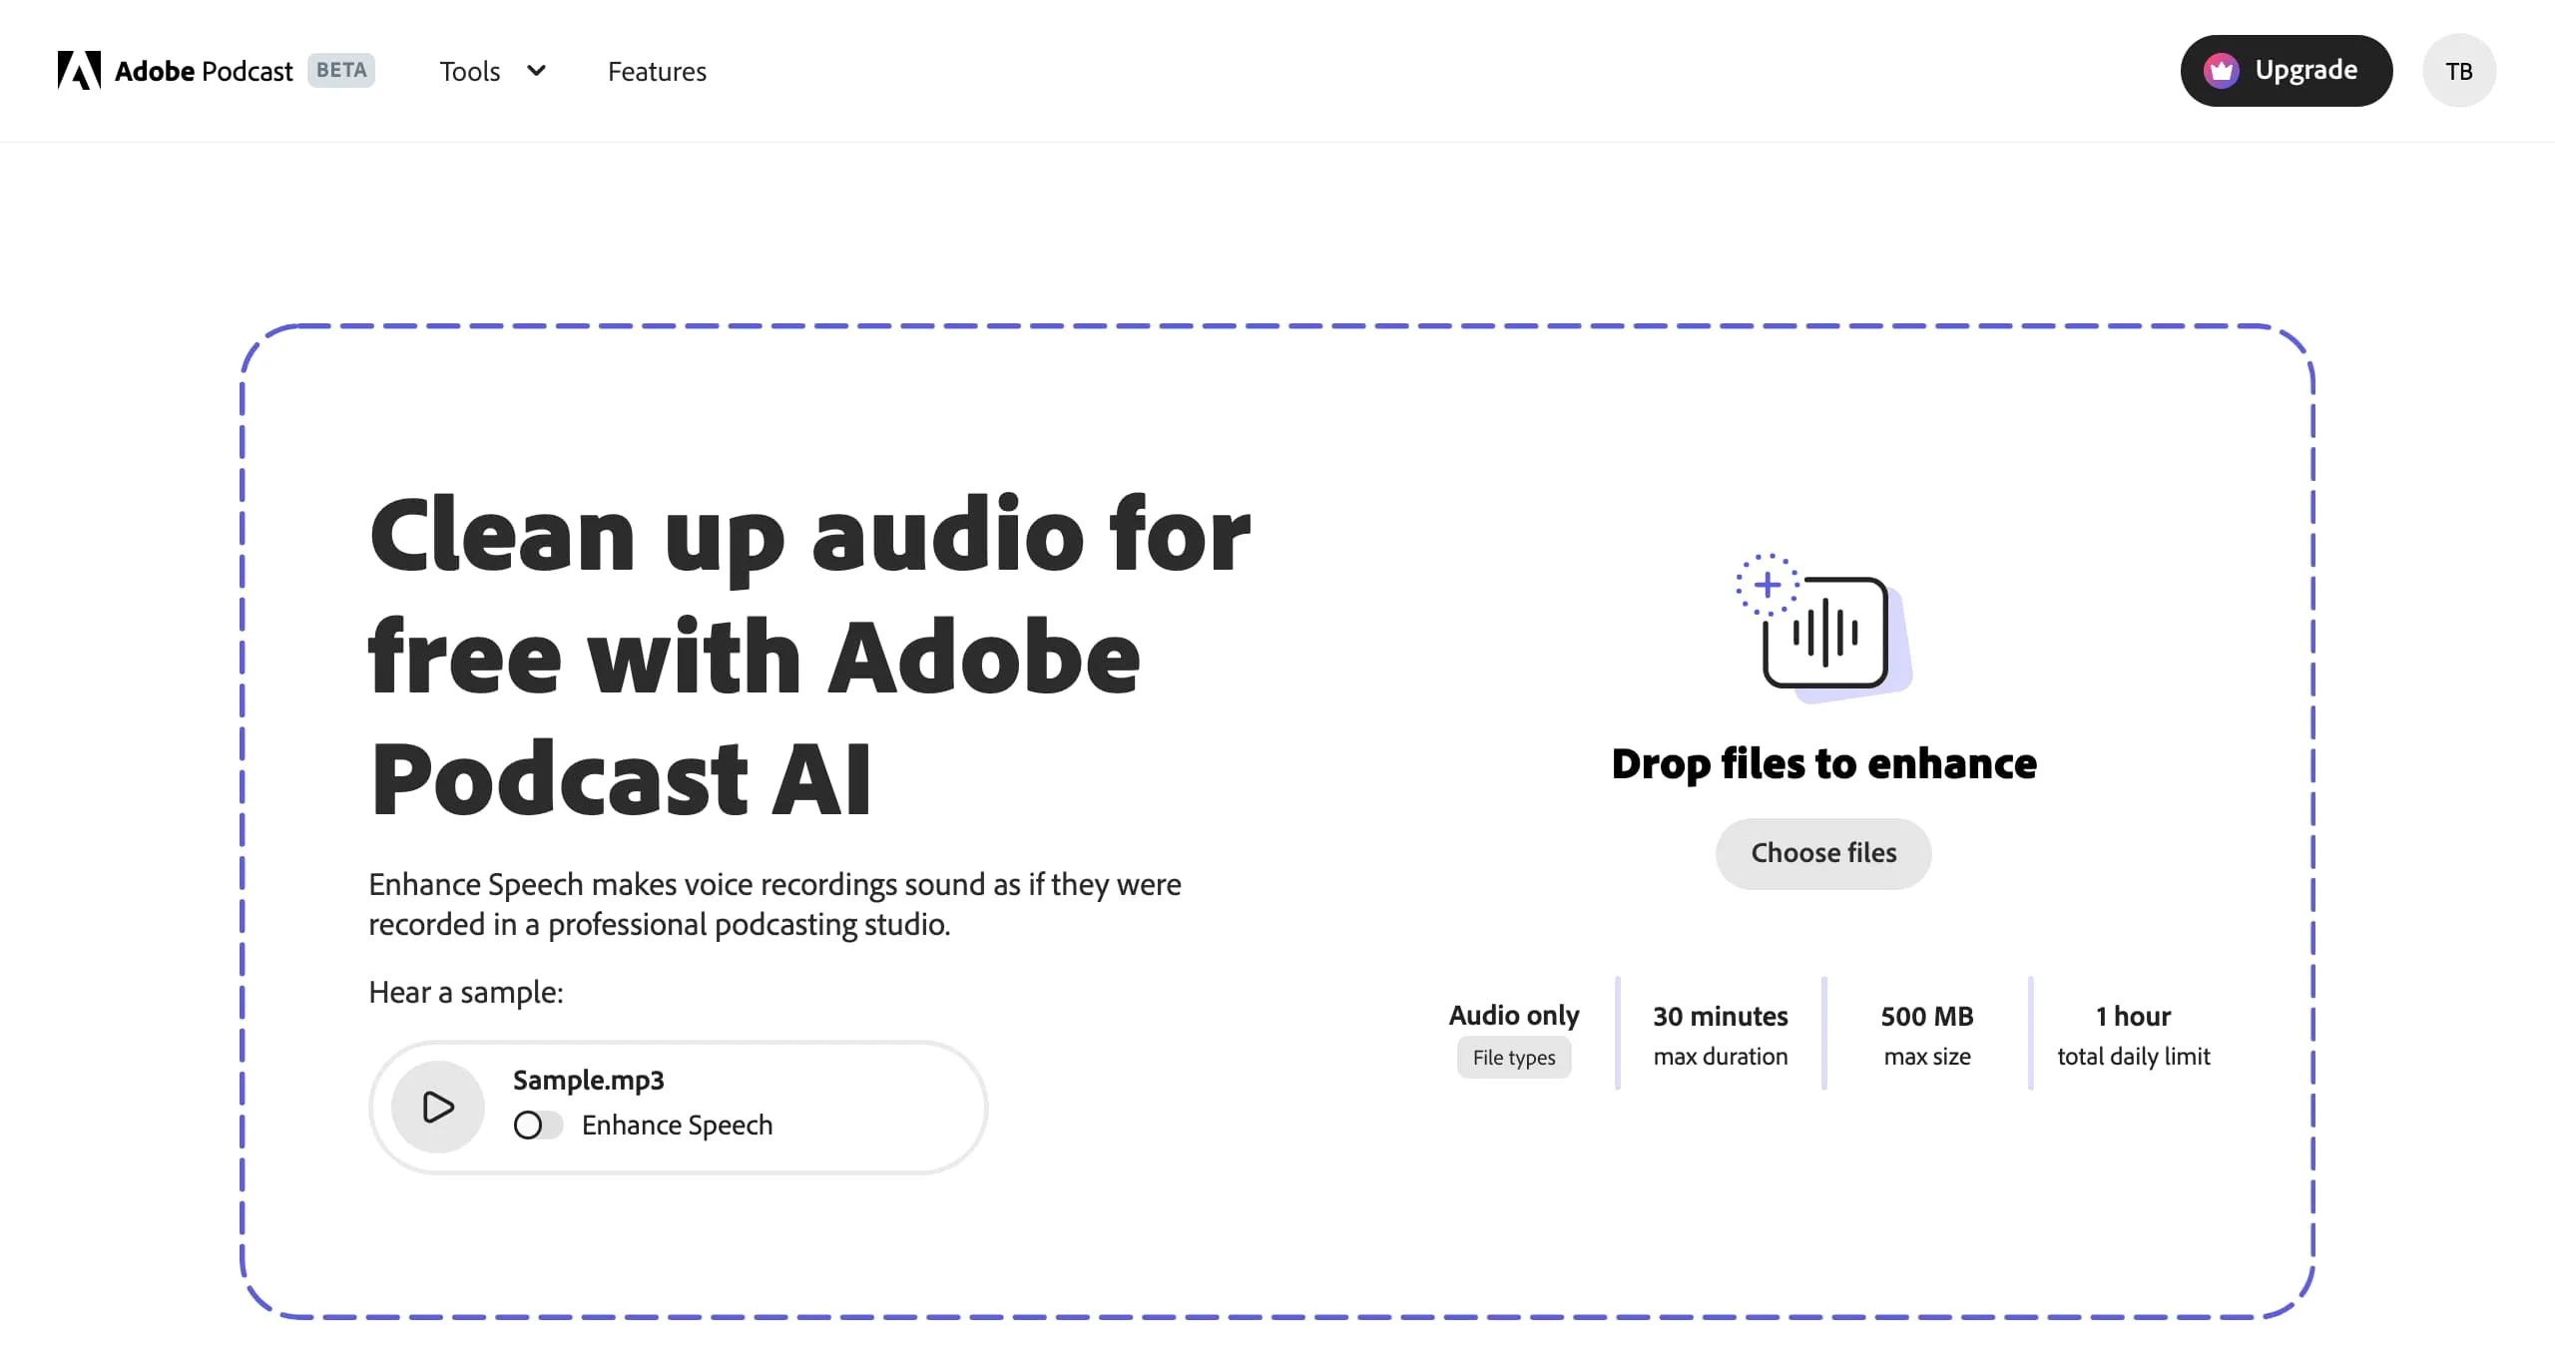Click the Adobe Podcast wordmark

[x=202, y=70]
